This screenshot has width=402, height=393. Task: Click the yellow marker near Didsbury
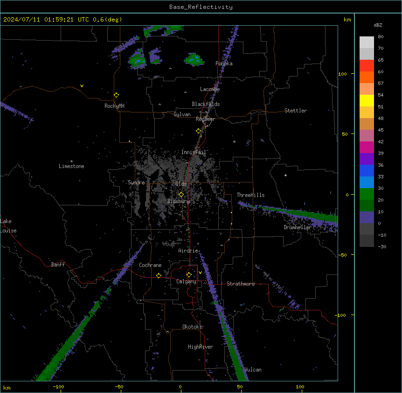[x=181, y=195]
